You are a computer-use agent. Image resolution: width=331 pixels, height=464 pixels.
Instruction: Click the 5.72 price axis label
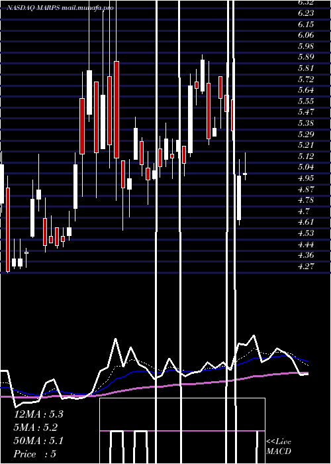306,80
